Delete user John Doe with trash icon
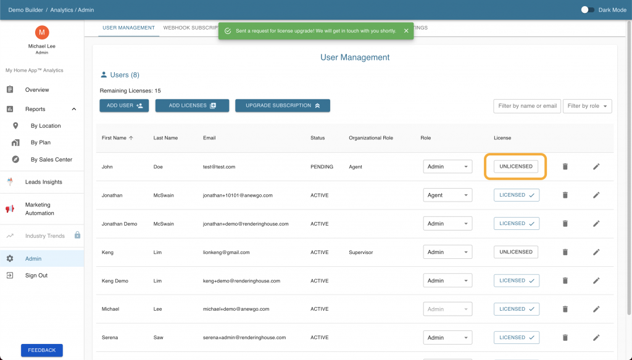This screenshot has height=360, width=632. 565,166
